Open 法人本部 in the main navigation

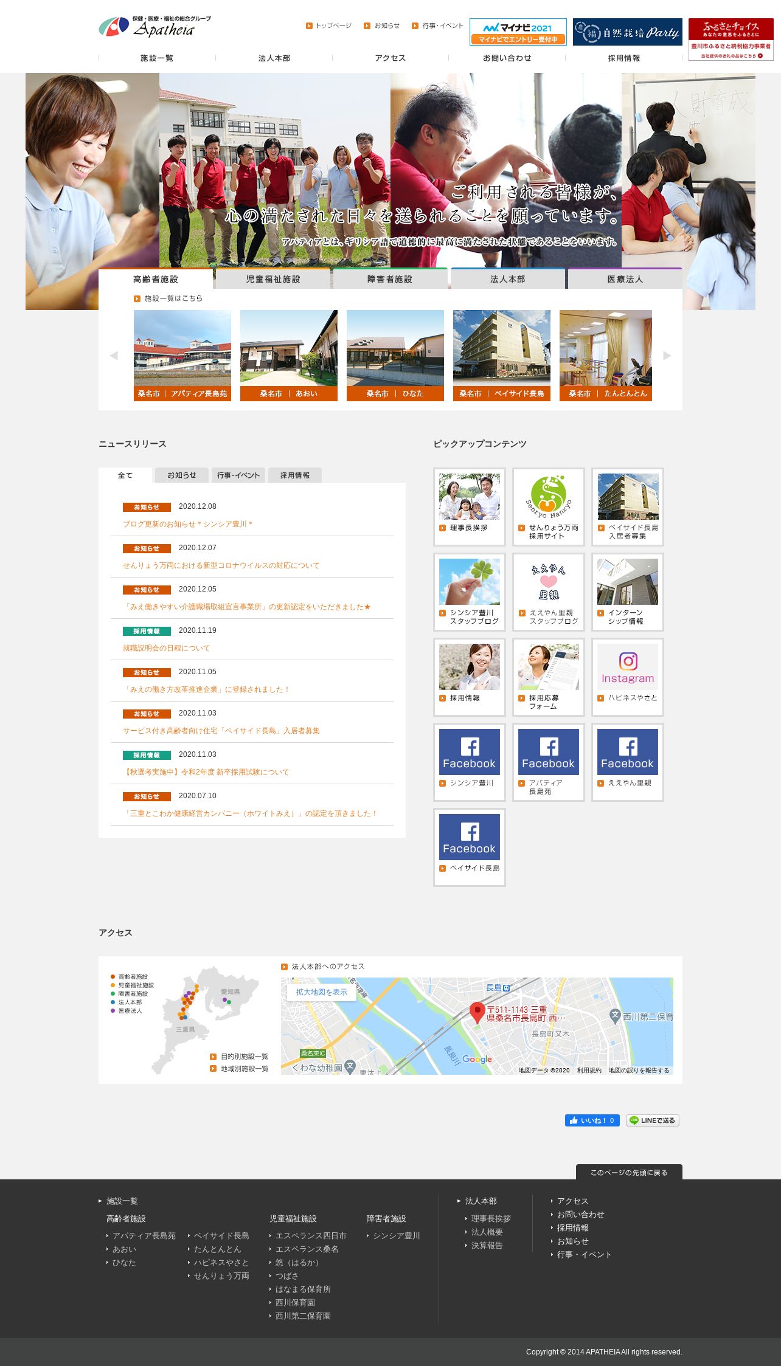274,58
